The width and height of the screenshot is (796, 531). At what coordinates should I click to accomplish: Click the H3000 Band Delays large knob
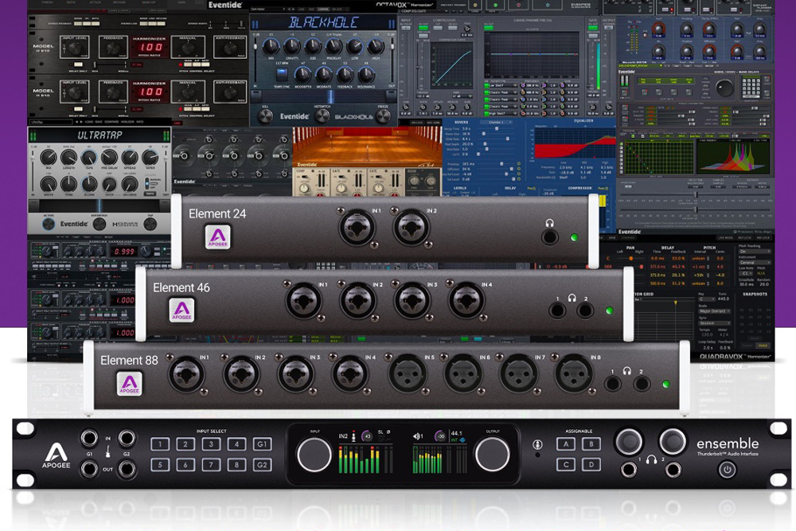pyautogui.click(x=724, y=88)
